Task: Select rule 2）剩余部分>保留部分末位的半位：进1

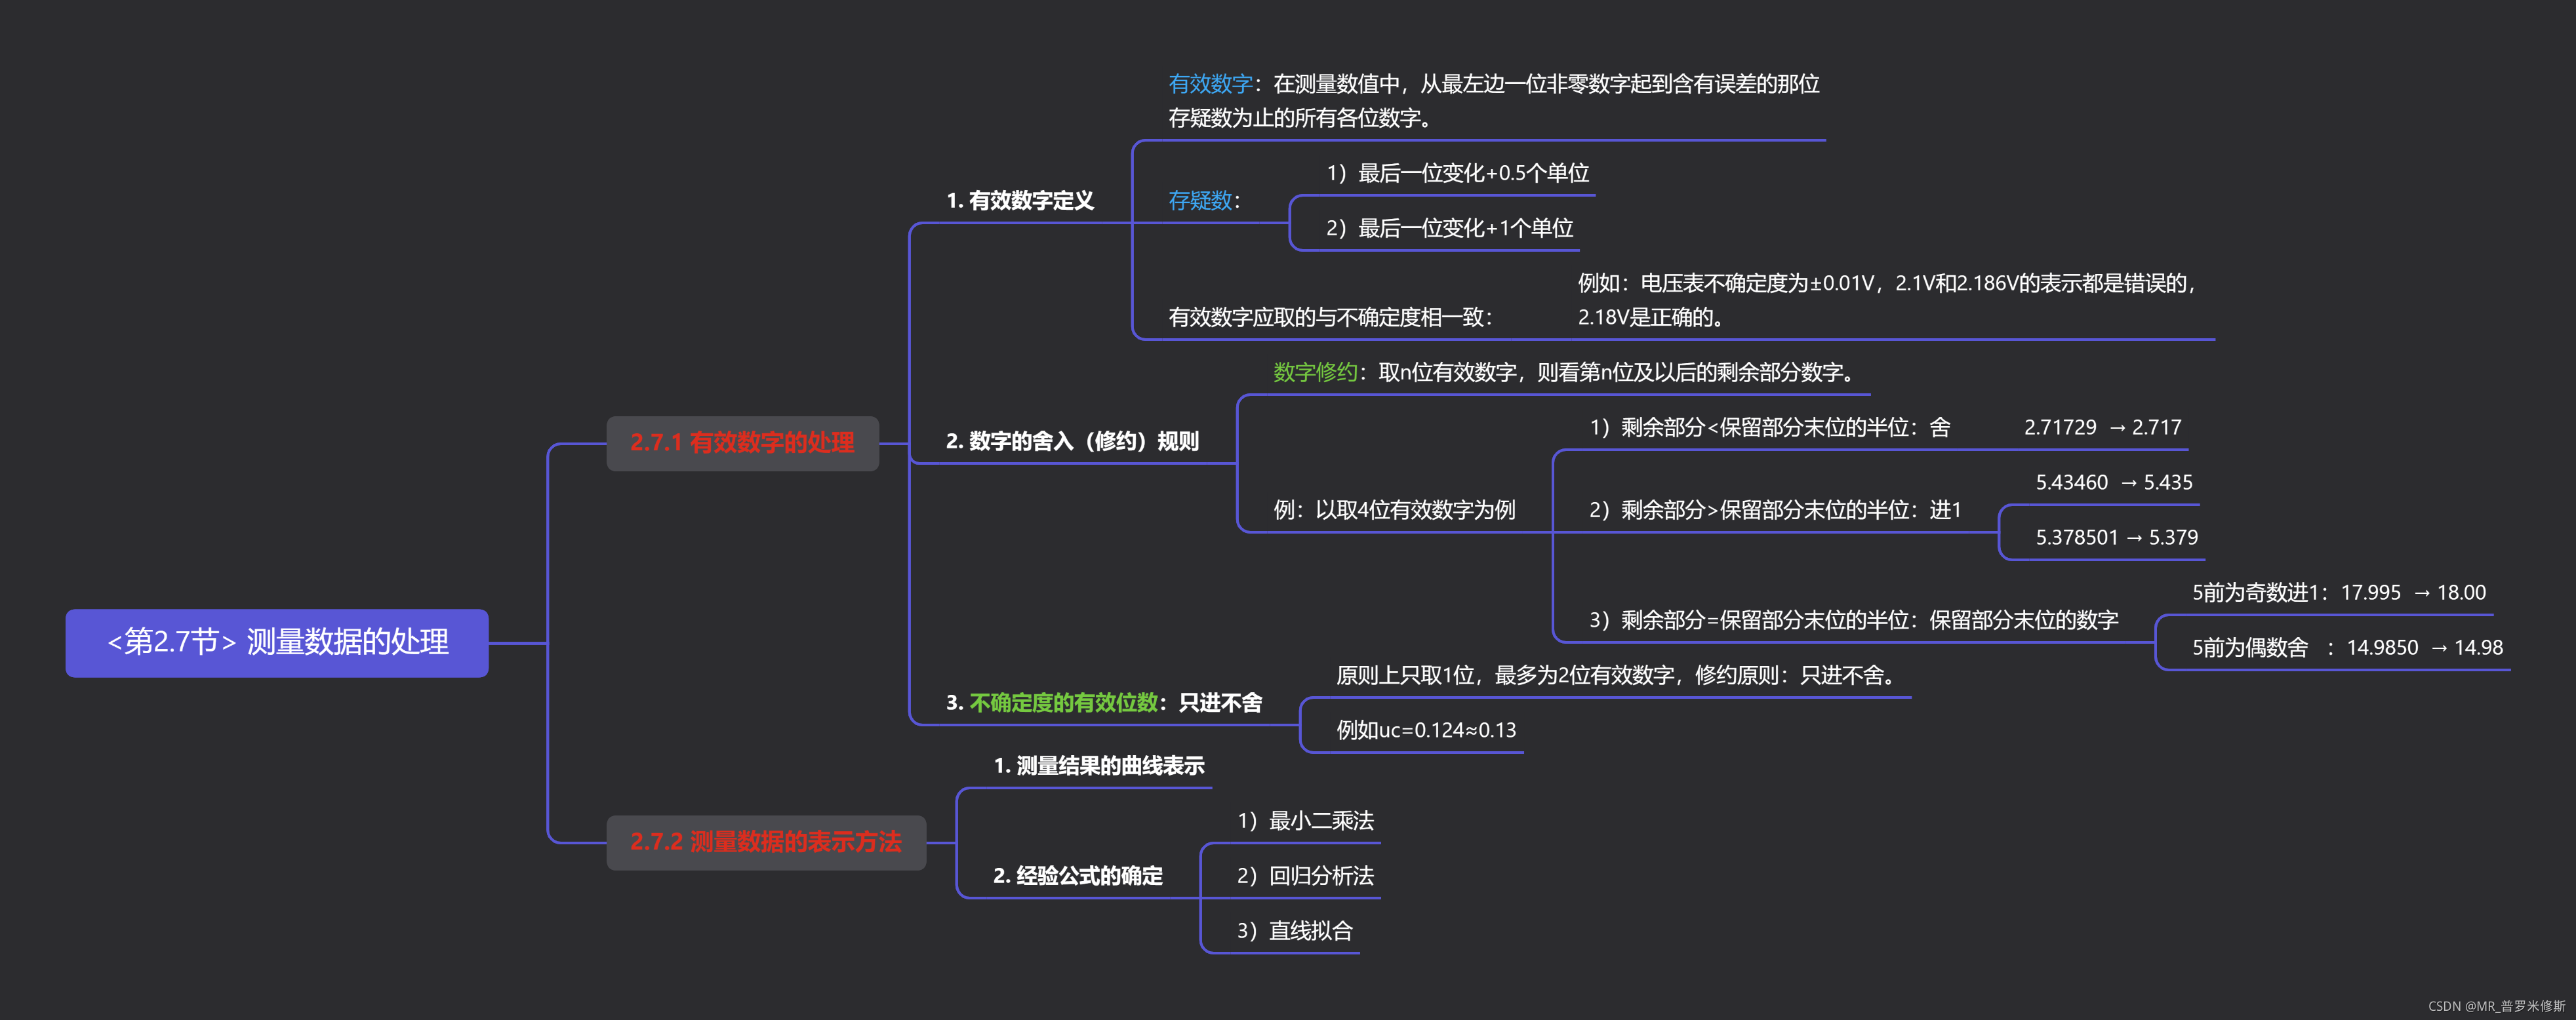Action: (1775, 510)
